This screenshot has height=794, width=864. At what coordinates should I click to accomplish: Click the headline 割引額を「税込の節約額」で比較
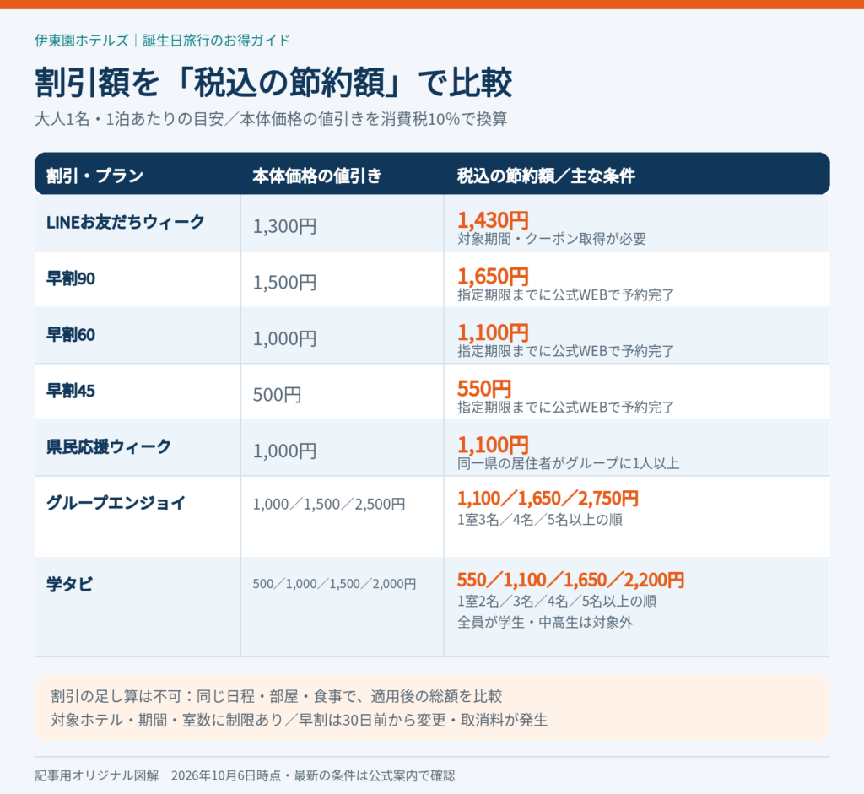click(x=273, y=83)
